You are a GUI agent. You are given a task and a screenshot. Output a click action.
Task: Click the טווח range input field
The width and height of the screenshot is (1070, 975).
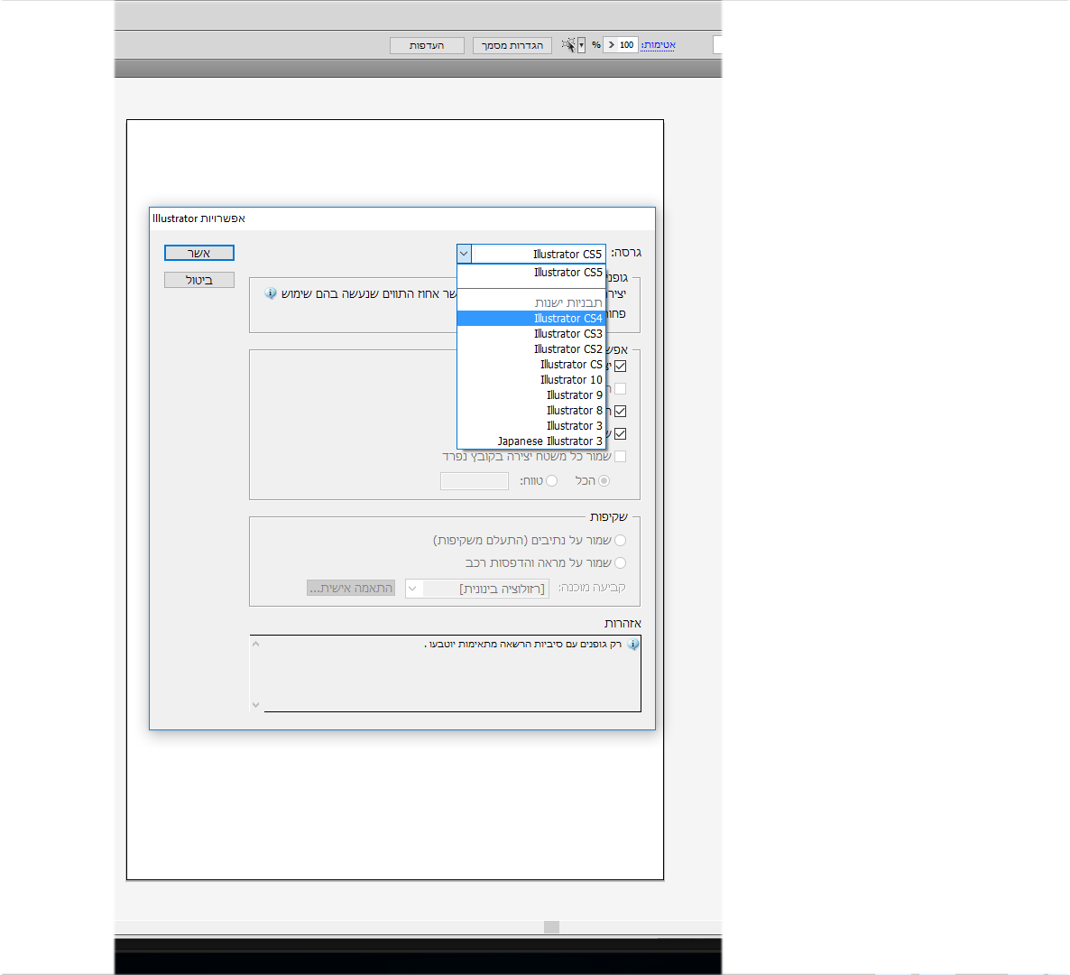(x=475, y=481)
